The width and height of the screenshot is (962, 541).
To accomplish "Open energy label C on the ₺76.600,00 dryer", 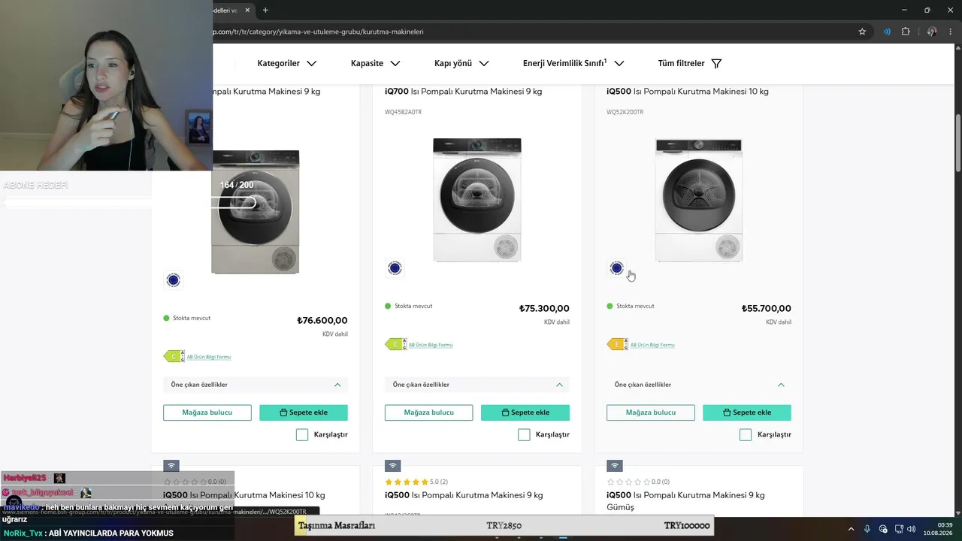I will (173, 357).
